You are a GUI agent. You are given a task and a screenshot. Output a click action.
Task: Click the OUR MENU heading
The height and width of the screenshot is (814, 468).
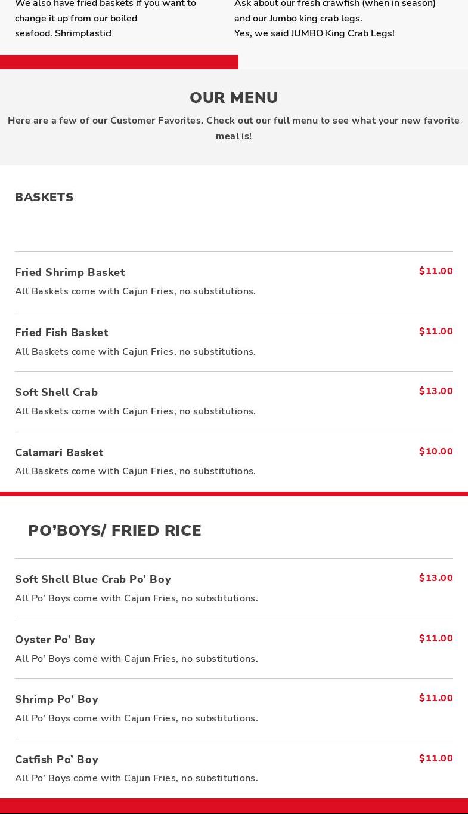[x=234, y=97]
